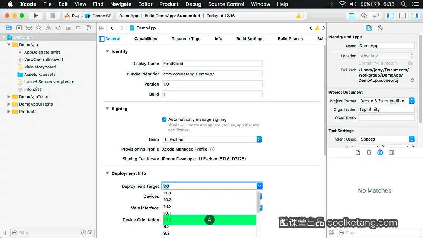The height and width of the screenshot is (238, 423).
Task: Show the Media library
Action: [391, 152]
